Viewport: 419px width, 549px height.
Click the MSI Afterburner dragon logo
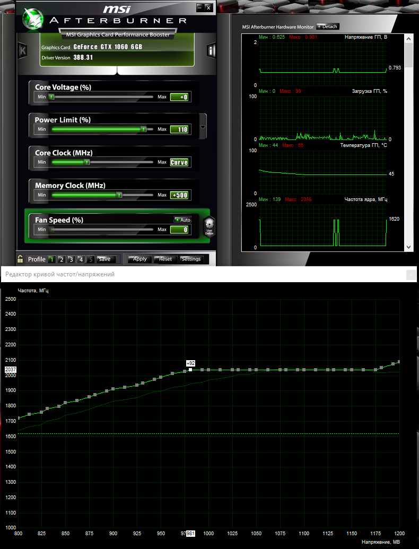[32, 19]
